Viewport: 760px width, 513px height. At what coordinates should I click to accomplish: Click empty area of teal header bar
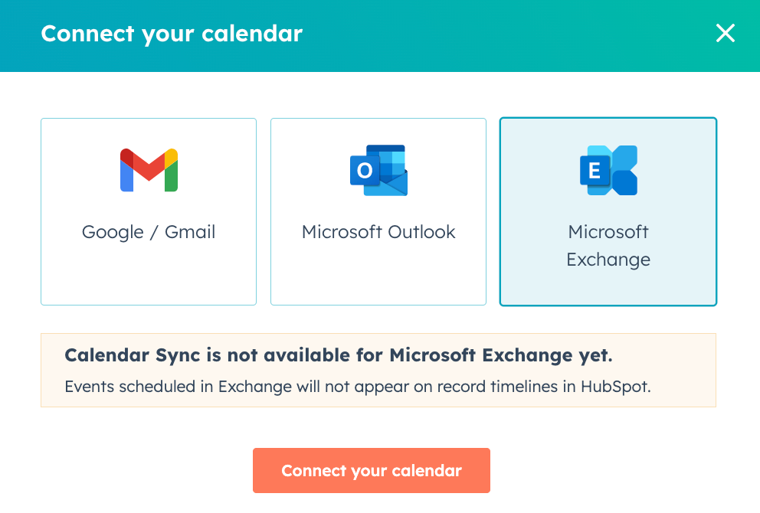(498, 34)
